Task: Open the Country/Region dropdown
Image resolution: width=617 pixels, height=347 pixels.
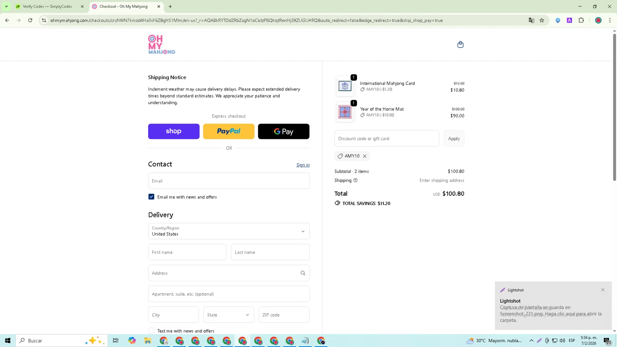Action: pyautogui.click(x=229, y=231)
